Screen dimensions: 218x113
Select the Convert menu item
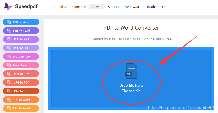pyautogui.click(x=97, y=7)
